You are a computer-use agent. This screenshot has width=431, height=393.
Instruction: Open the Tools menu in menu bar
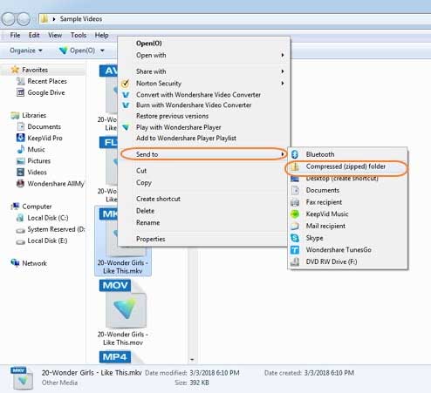[79, 35]
